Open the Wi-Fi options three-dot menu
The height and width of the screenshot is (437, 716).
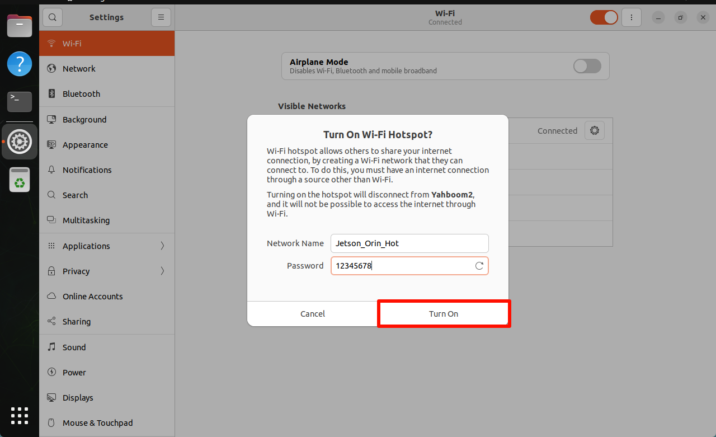632,17
